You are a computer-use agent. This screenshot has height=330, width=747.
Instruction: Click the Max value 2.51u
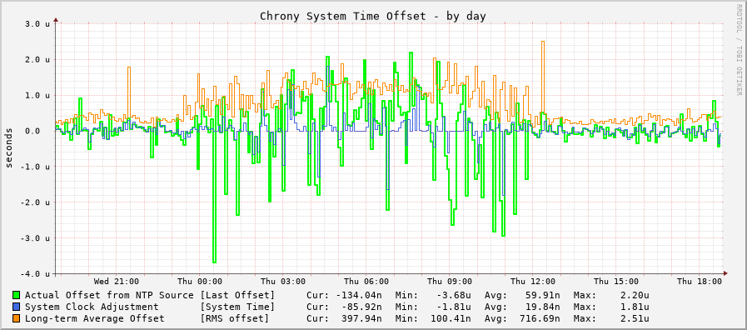point(635,318)
